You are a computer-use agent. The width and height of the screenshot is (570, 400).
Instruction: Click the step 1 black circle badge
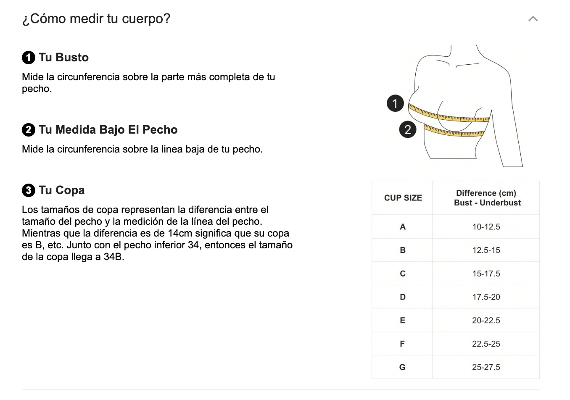tap(28, 58)
